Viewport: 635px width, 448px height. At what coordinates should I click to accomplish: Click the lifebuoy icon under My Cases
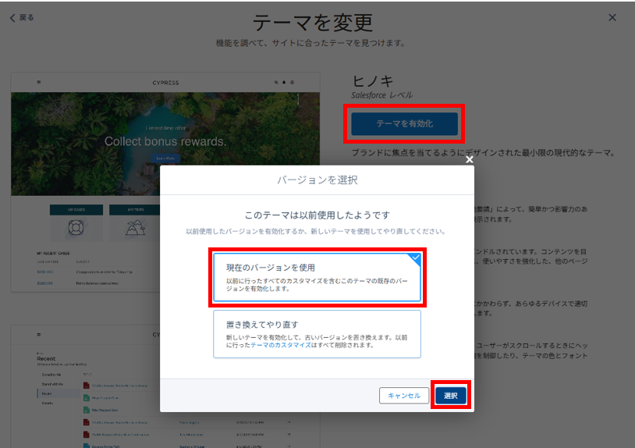pos(76,228)
